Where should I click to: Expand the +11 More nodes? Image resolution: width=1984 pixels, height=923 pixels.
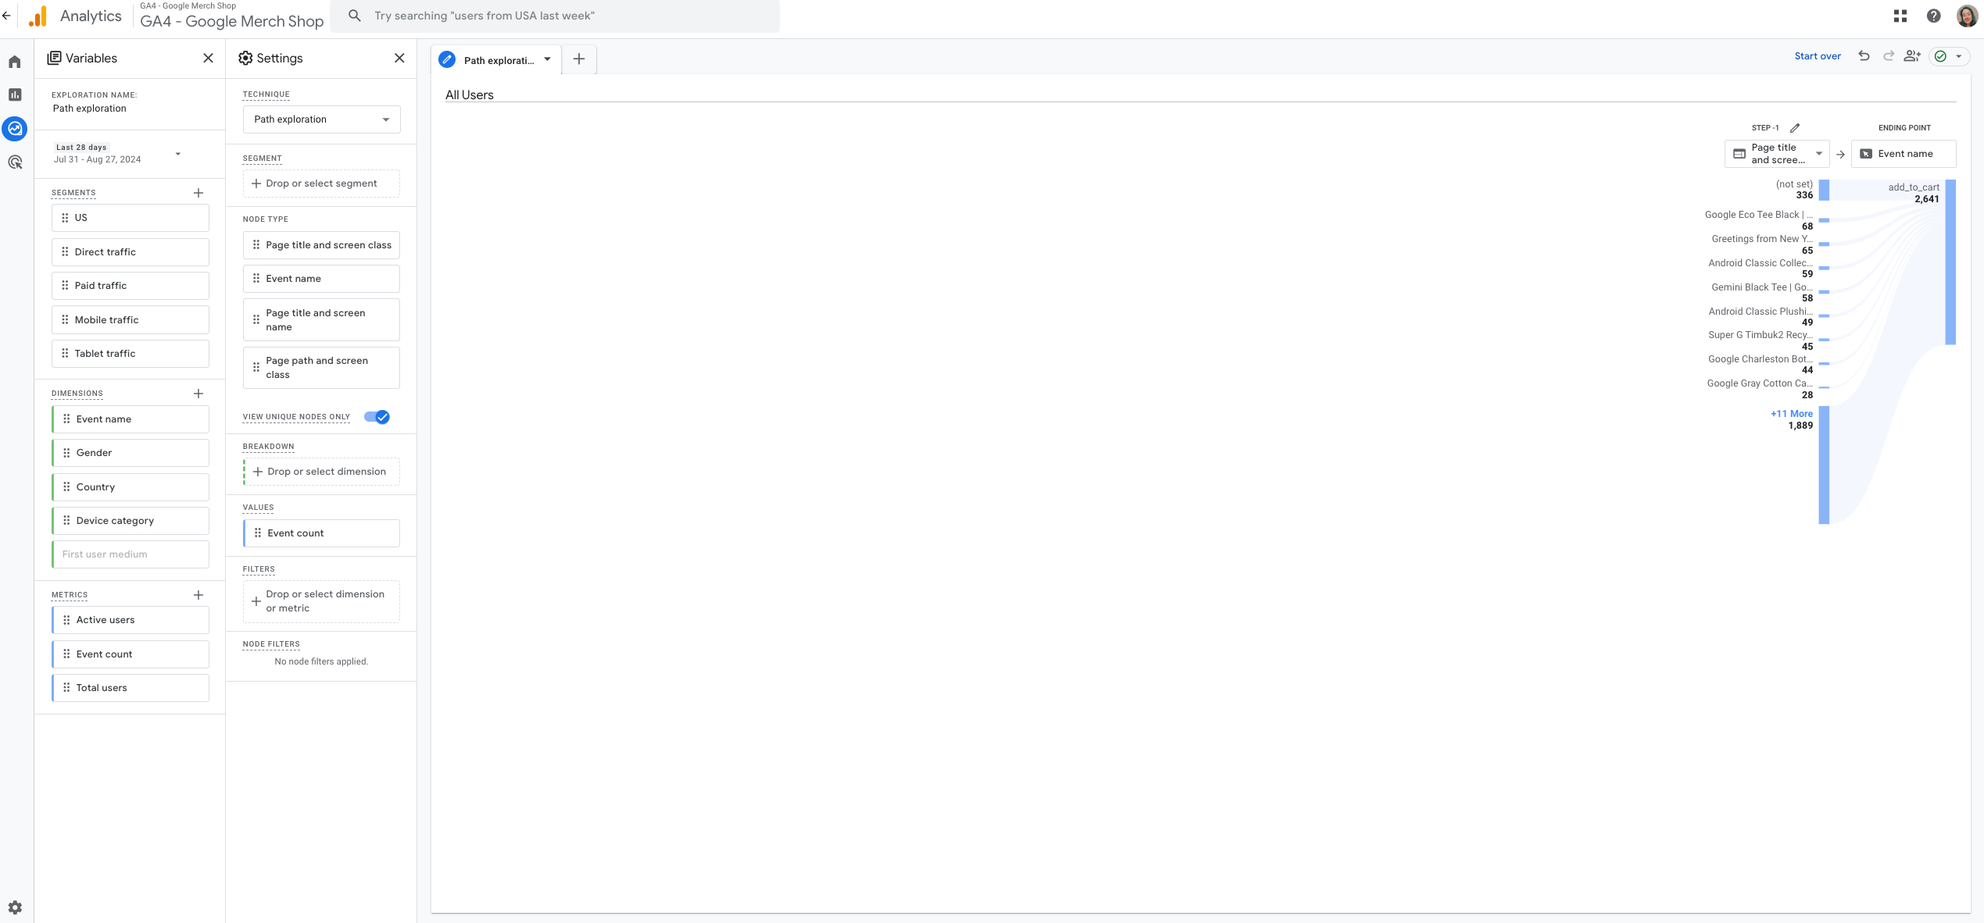(x=1791, y=414)
